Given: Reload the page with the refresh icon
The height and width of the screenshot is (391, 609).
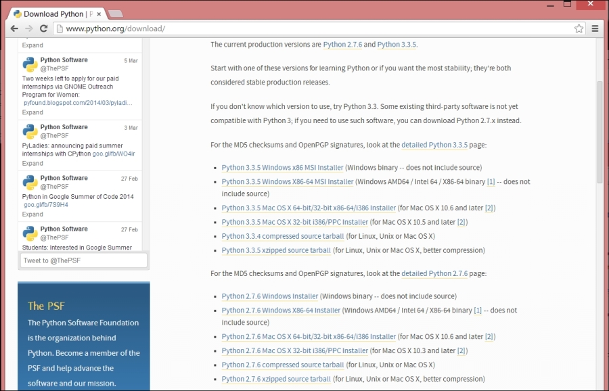Looking at the screenshot, I should pos(43,28).
